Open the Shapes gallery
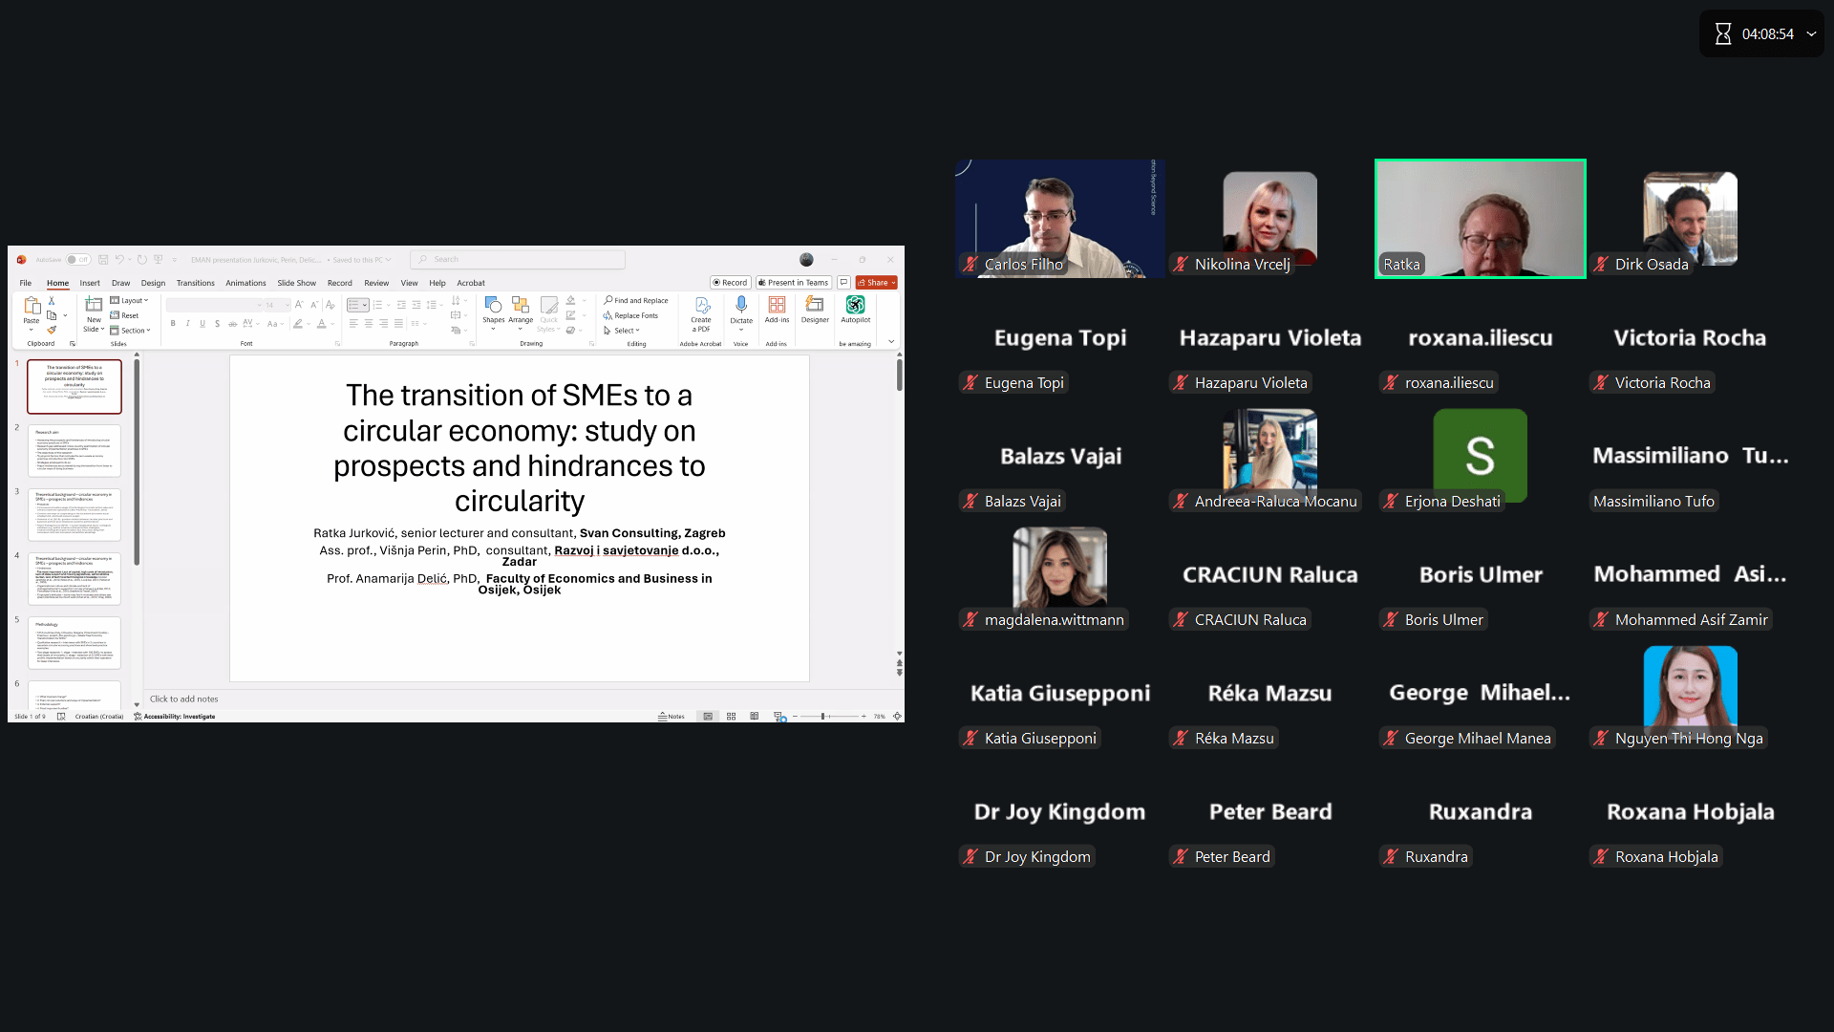This screenshot has width=1834, height=1032. [493, 306]
